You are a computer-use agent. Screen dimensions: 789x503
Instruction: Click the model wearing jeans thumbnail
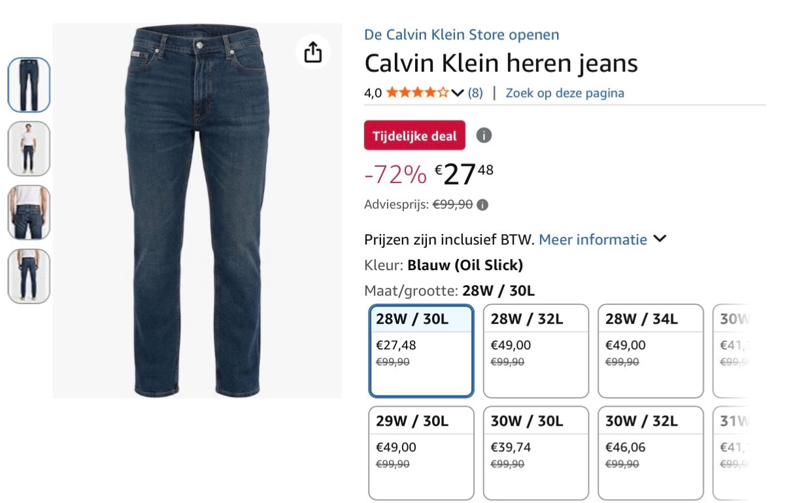[29, 149]
